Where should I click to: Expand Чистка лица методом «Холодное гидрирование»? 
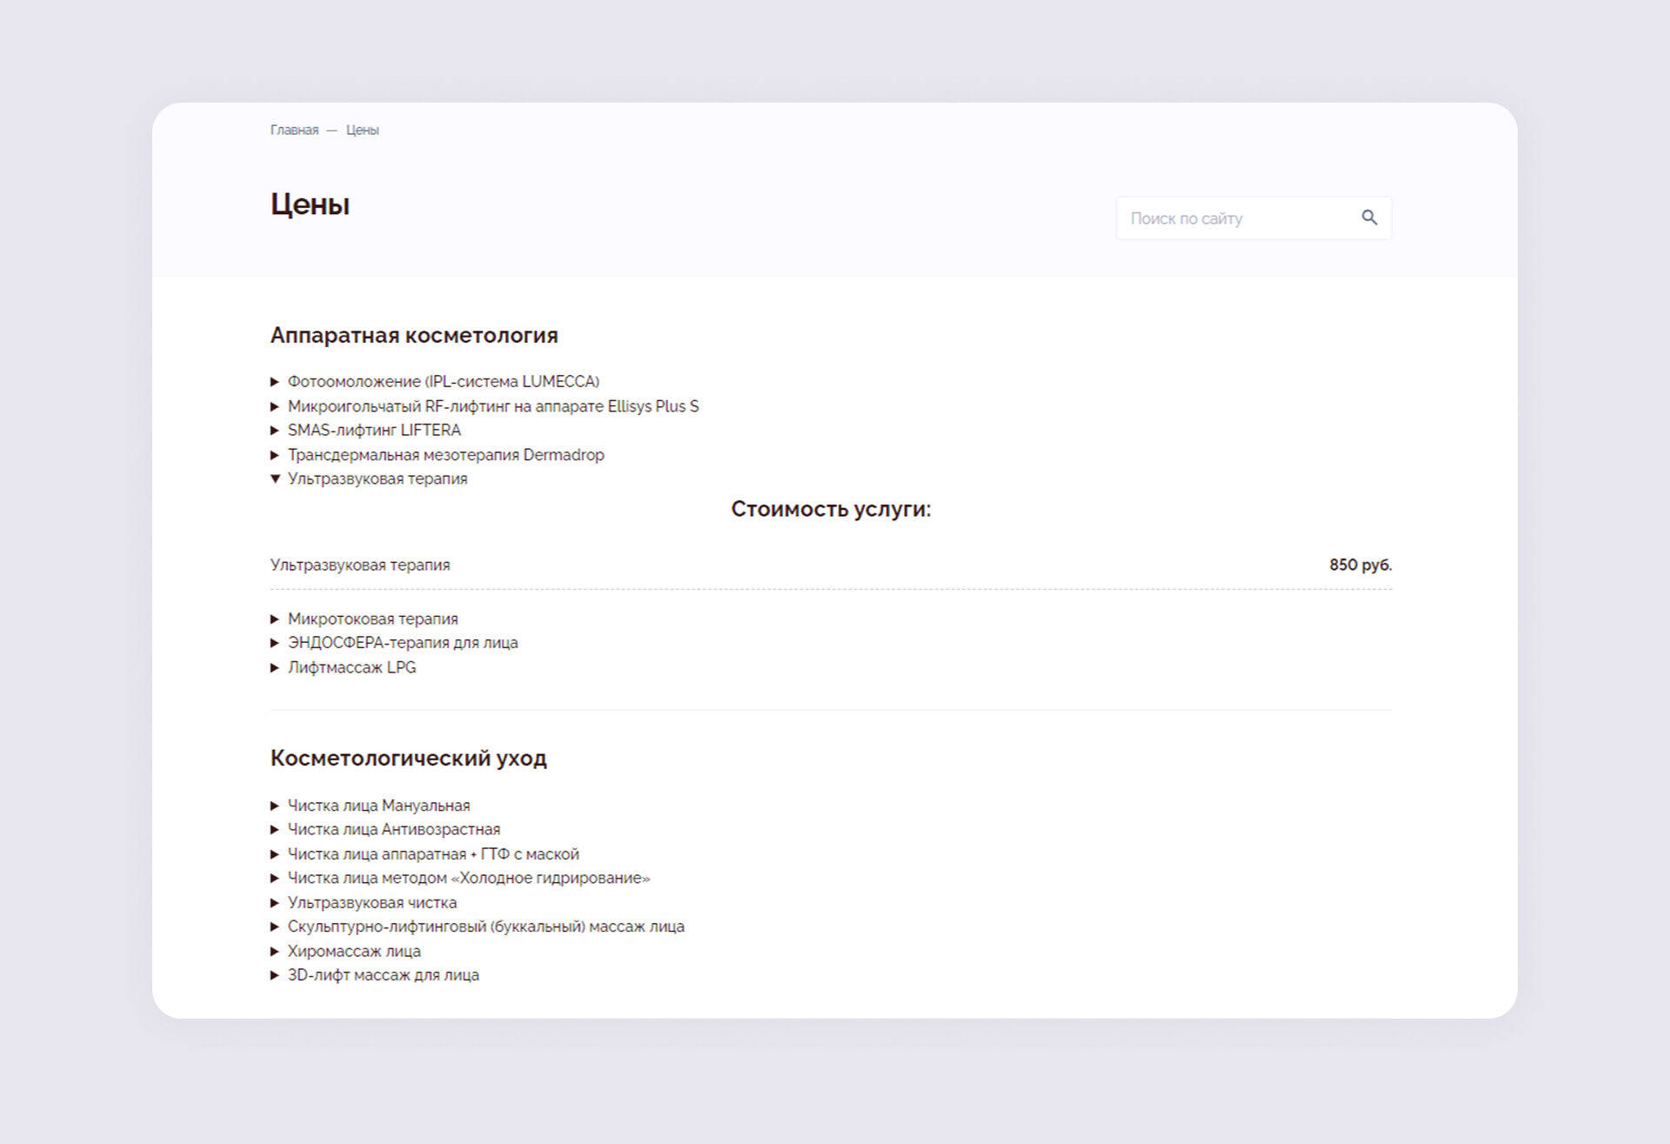pos(468,879)
